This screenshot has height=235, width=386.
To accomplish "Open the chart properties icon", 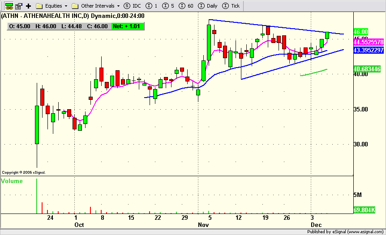I will [x=19, y=6].
